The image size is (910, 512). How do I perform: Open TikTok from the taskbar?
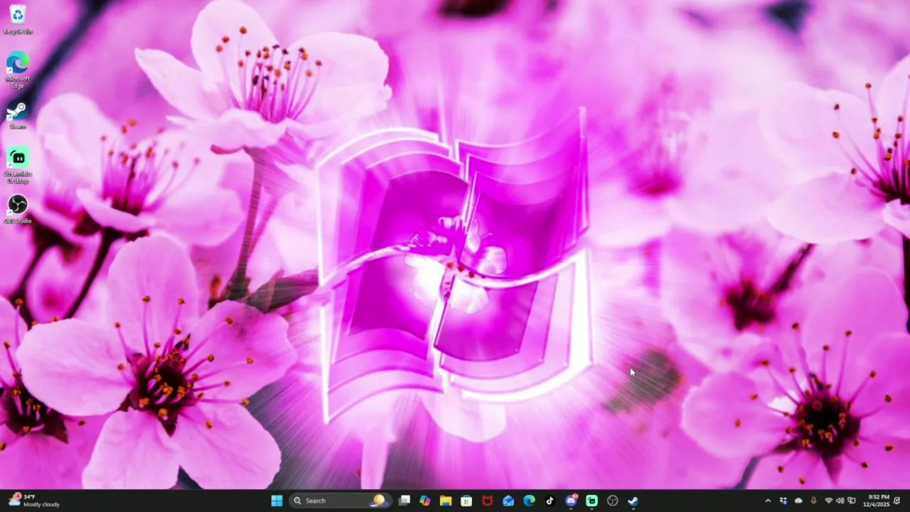click(x=550, y=501)
